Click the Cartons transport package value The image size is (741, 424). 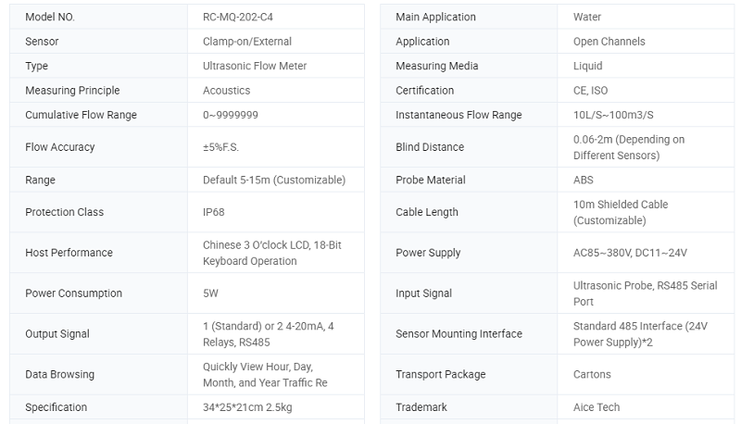coord(592,375)
